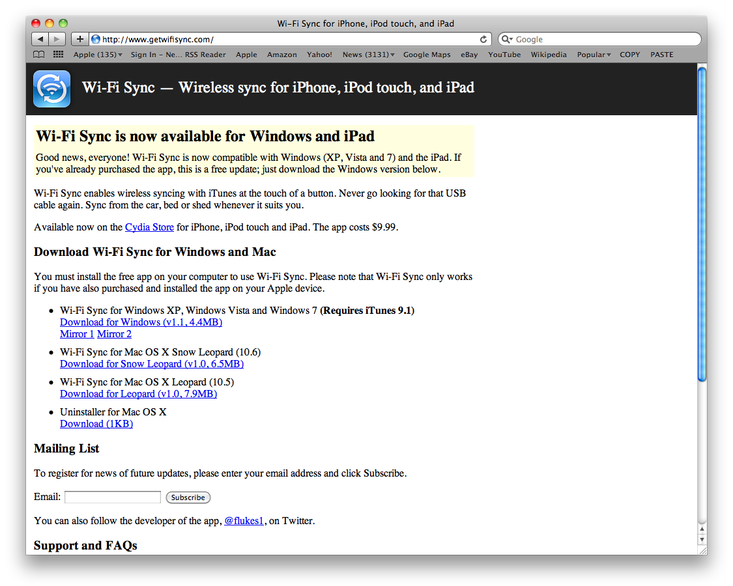Open the @flukes1 Twitter link
Screen dimensions: 733x586
[x=244, y=521]
